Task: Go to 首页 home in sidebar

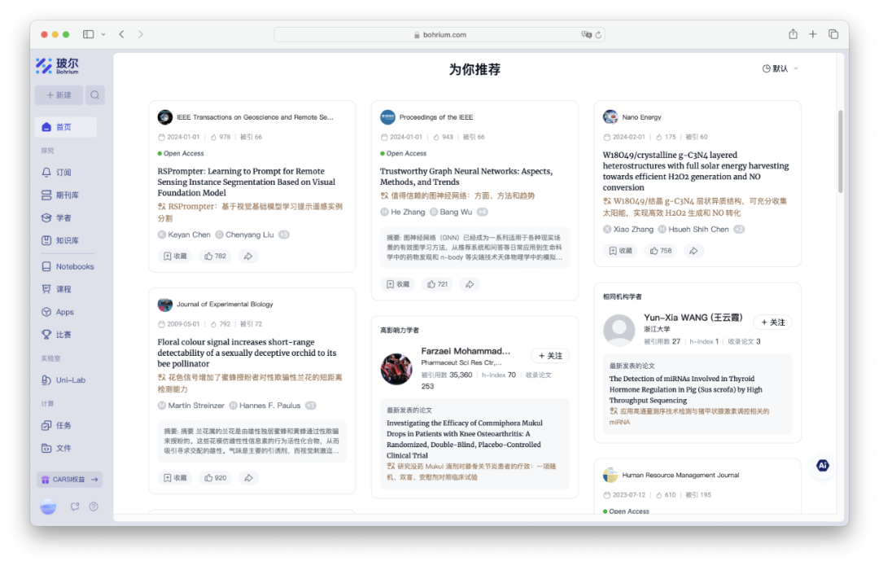Action: (x=66, y=127)
